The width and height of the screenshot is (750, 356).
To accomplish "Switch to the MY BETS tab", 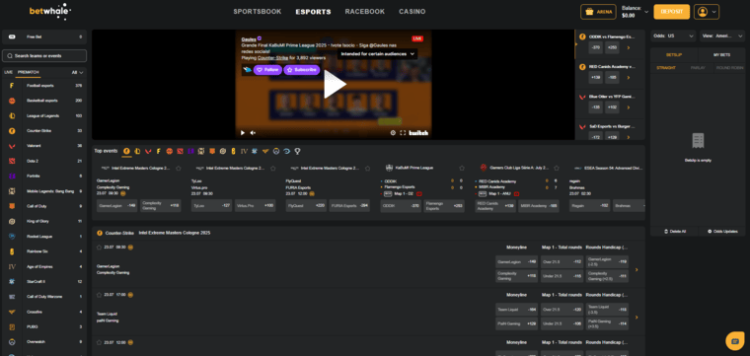I will tap(721, 55).
